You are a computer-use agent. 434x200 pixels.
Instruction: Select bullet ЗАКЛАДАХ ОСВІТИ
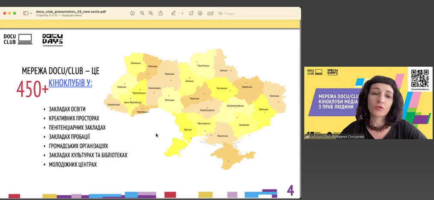67,109
